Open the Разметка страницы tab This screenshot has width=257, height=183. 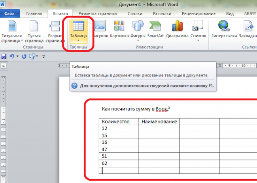[x=98, y=13]
